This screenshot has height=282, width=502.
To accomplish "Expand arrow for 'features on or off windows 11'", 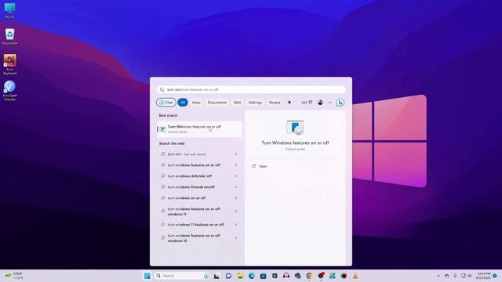I will point(236,211).
